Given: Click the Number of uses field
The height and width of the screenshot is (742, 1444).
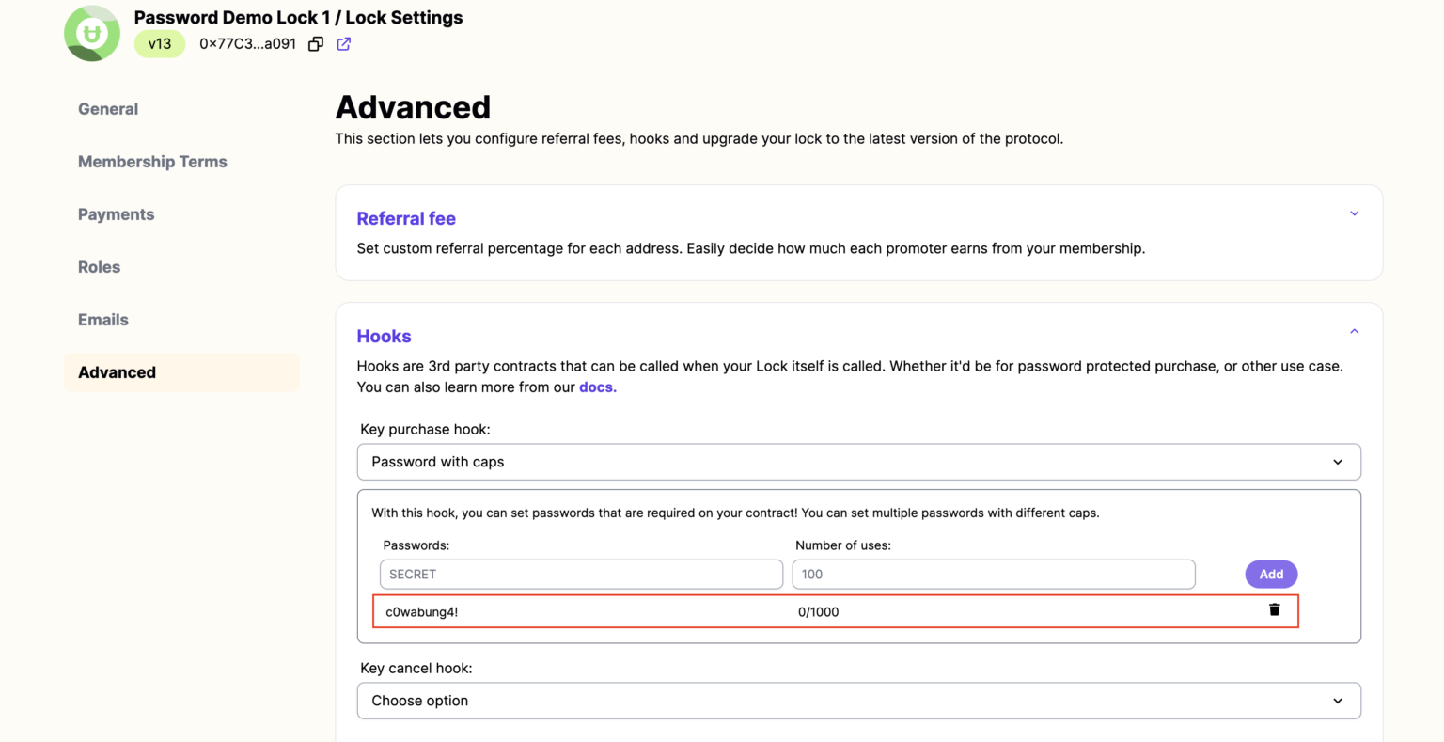Looking at the screenshot, I should tap(993, 574).
